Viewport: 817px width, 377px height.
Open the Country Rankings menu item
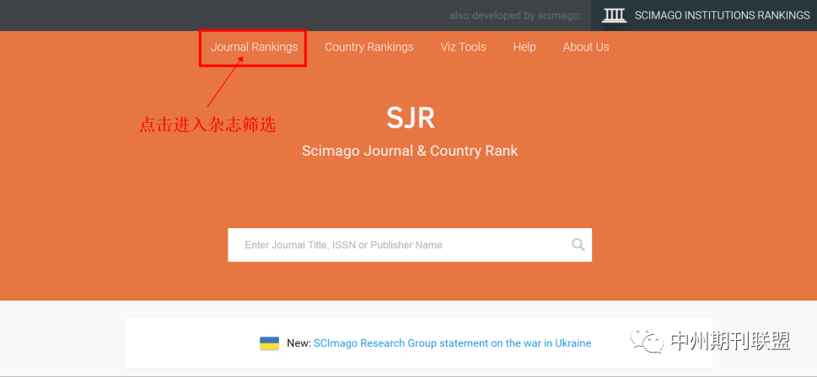[x=369, y=47]
